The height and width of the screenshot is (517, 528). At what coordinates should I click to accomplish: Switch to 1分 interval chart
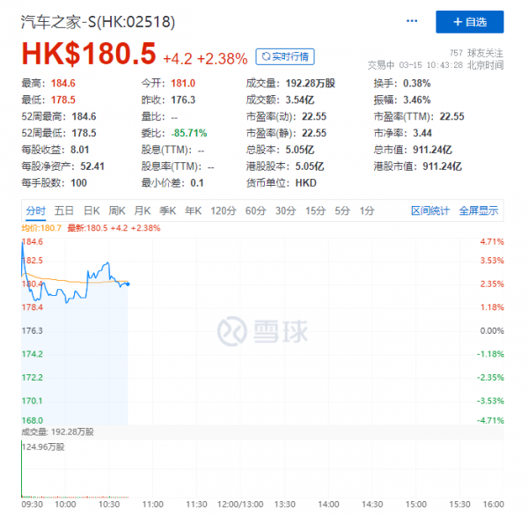366,210
